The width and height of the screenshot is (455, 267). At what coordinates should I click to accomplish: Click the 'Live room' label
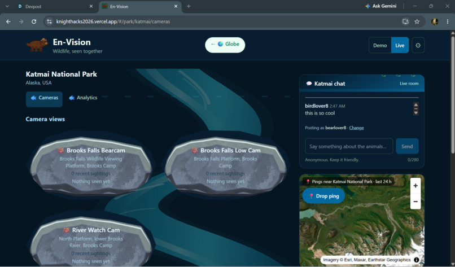click(x=409, y=84)
